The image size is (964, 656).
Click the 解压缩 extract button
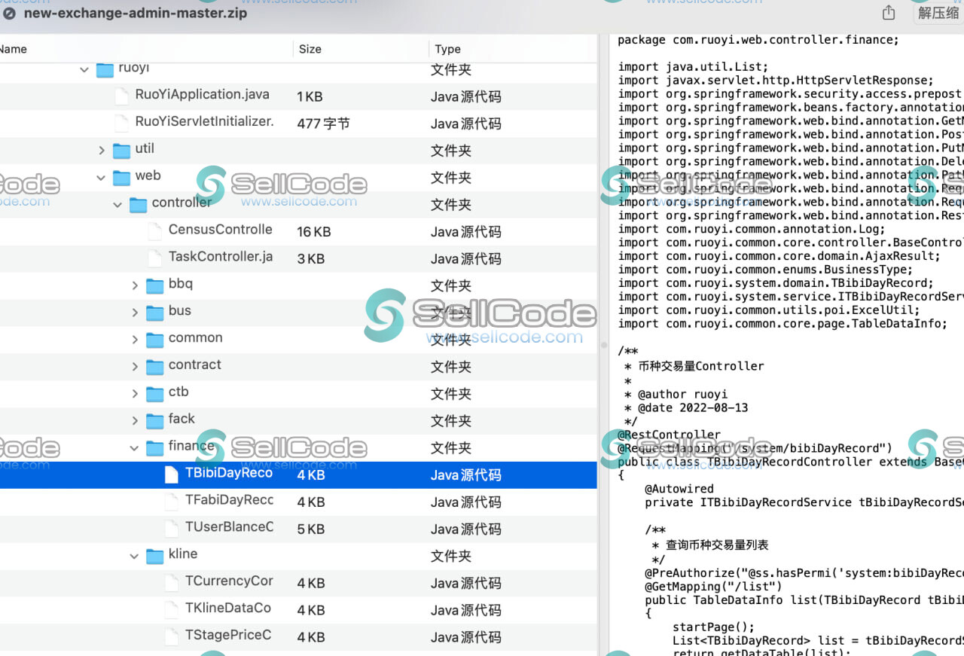coord(938,13)
